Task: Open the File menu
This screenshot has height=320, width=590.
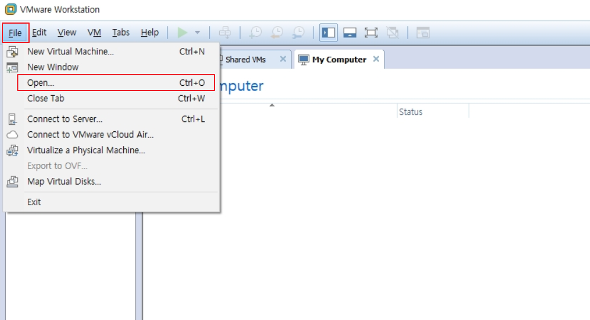Action: tap(15, 33)
